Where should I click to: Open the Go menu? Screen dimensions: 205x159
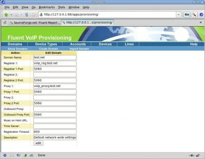[33, 7]
